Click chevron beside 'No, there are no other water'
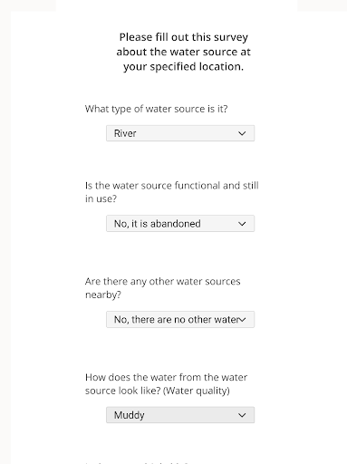 (x=242, y=319)
